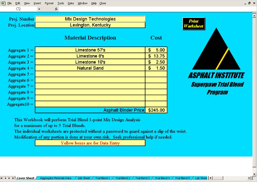
Task: Click the $ 2.50 cost cell
Action: tap(156, 62)
